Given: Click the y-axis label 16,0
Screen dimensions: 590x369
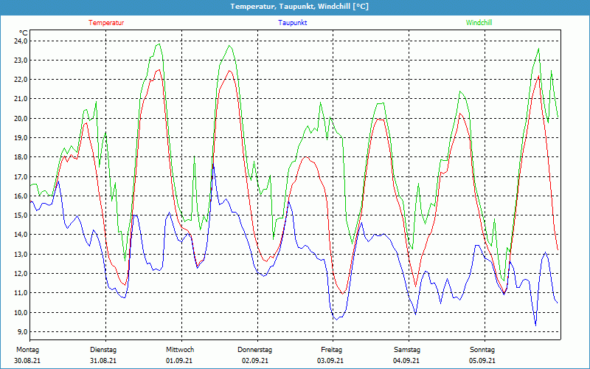Looking at the screenshot, I should [x=21, y=196].
